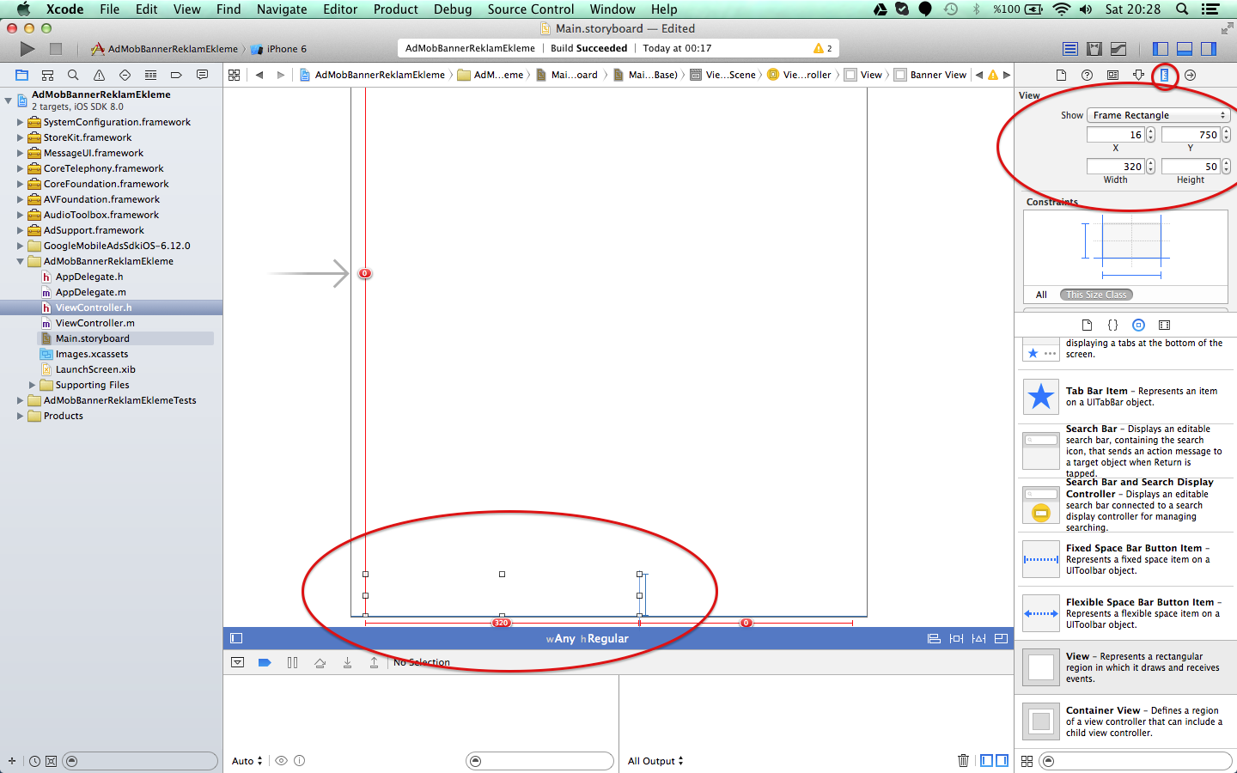Toggle the variables view pane
This screenshot has width=1237, height=773.
pyautogui.click(x=987, y=760)
